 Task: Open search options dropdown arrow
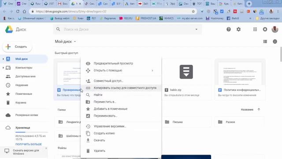tap(197, 29)
